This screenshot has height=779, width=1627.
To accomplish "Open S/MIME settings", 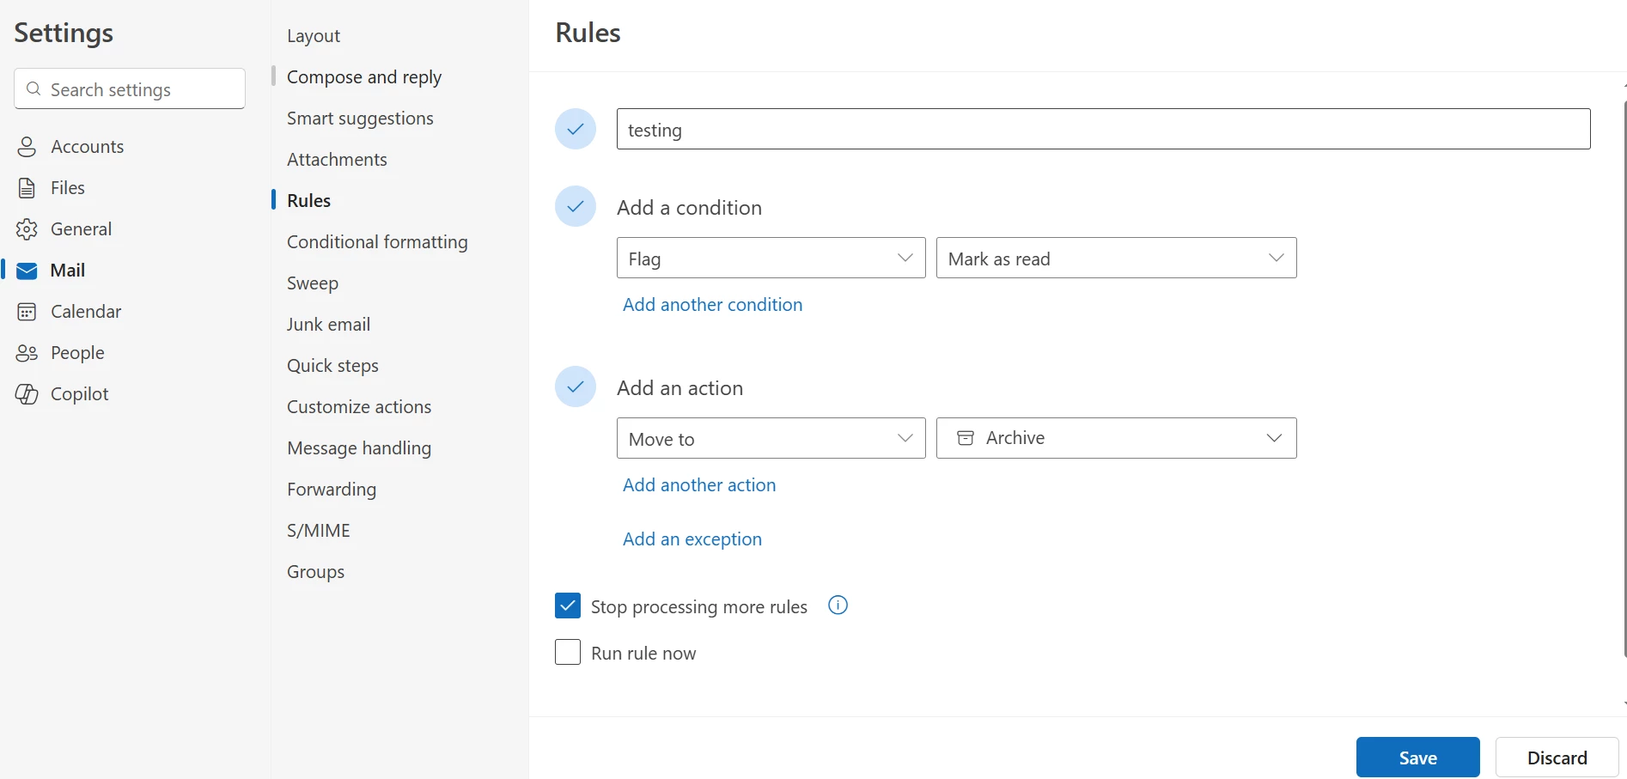I will coord(319,531).
